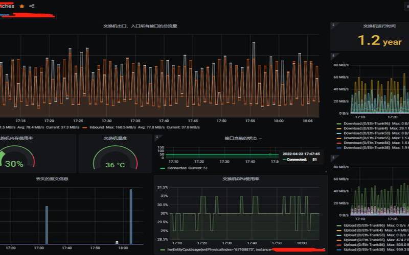Pick color swatch for Download:(0/Eth-Trunk96) series
This screenshot has width=409, height=255.
pyautogui.click(x=339, y=124)
